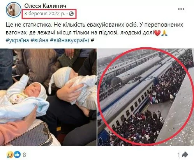This screenshot has width=194, height=160.
Task: Open Олеся Калинич's profile avatar
Action: pos(13,10)
